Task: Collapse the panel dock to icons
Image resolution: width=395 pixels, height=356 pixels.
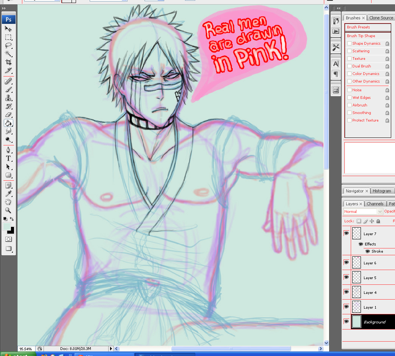Action: [338, 8]
